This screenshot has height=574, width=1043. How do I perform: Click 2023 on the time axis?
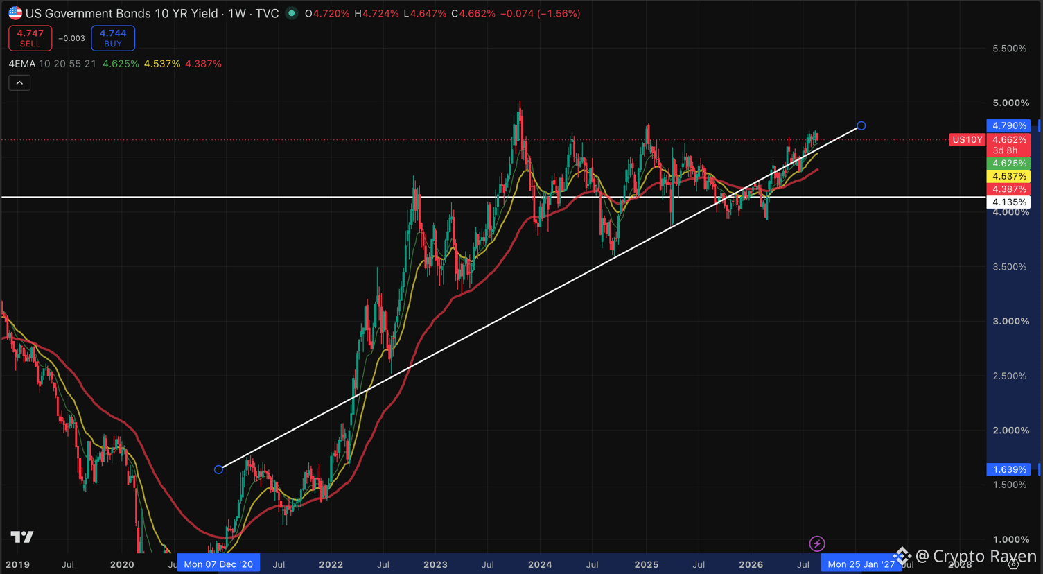coord(435,564)
